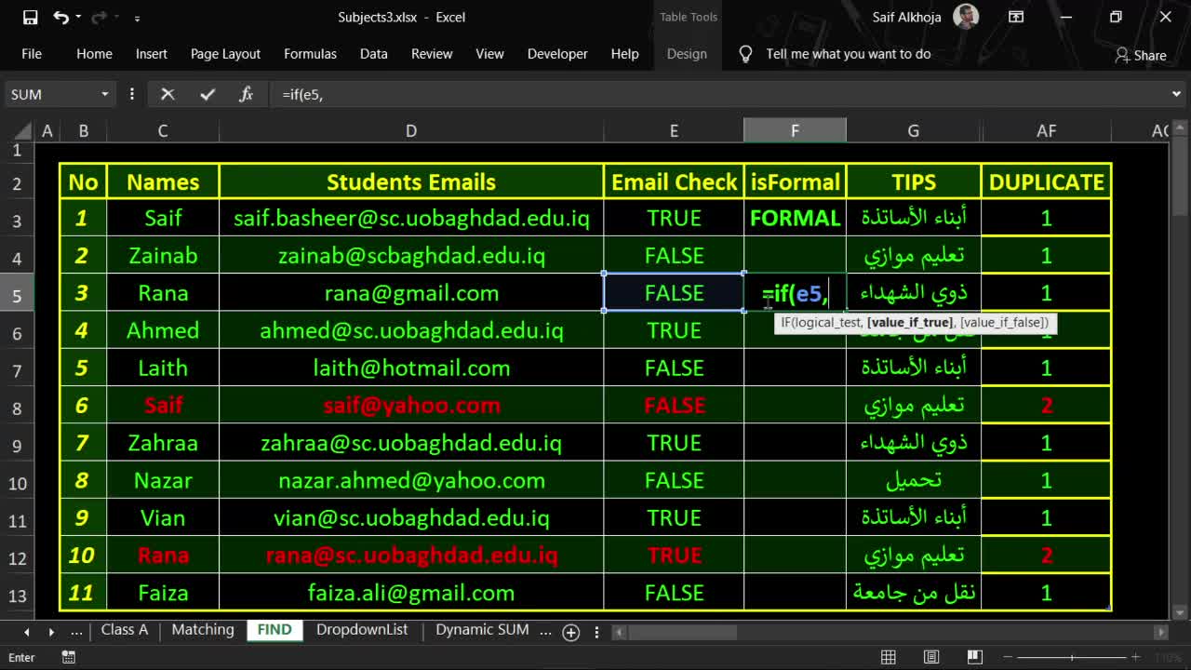The width and height of the screenshot is (1191, 670).
Task: Open the Dynamic SUM sheet tab
Action: pos(482,630)
